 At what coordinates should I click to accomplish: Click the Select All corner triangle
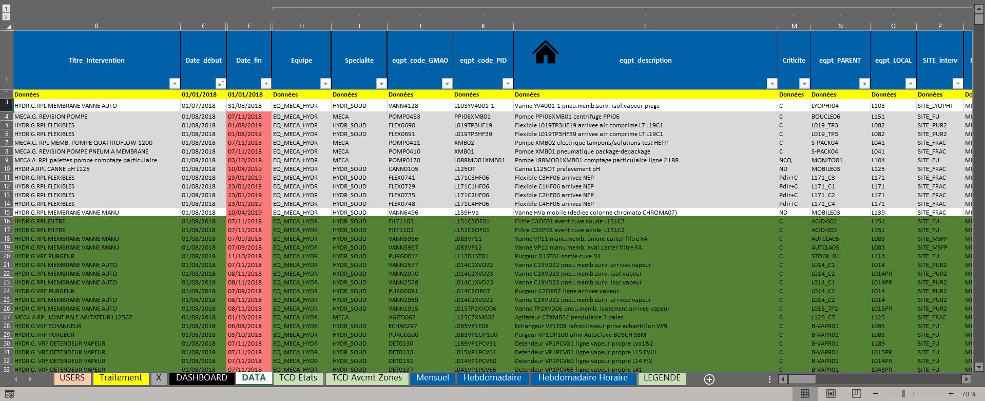coord(9,26)
